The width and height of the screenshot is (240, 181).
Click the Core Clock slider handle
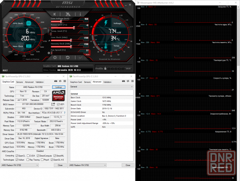click(x=71, y=40)
